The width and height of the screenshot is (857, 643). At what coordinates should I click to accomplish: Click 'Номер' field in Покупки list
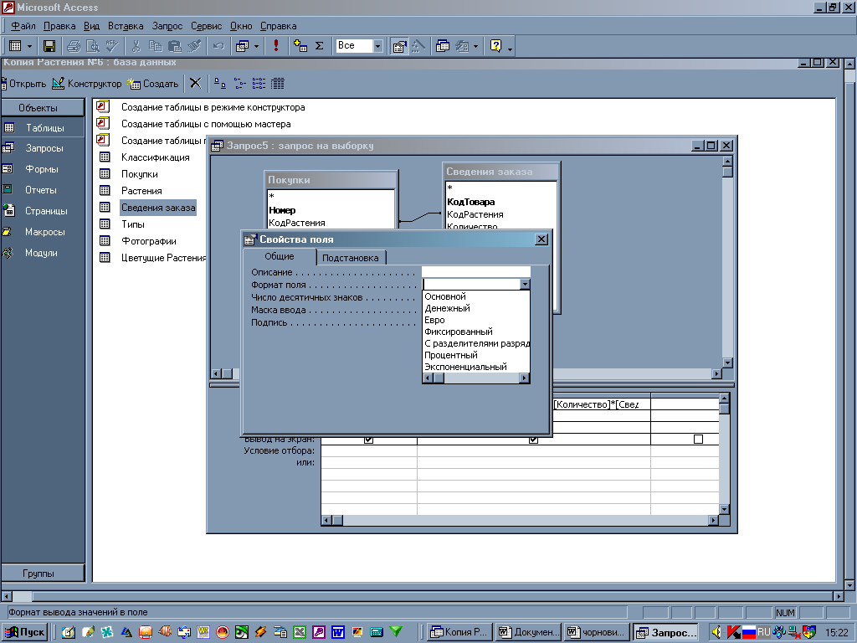point(282,210)
